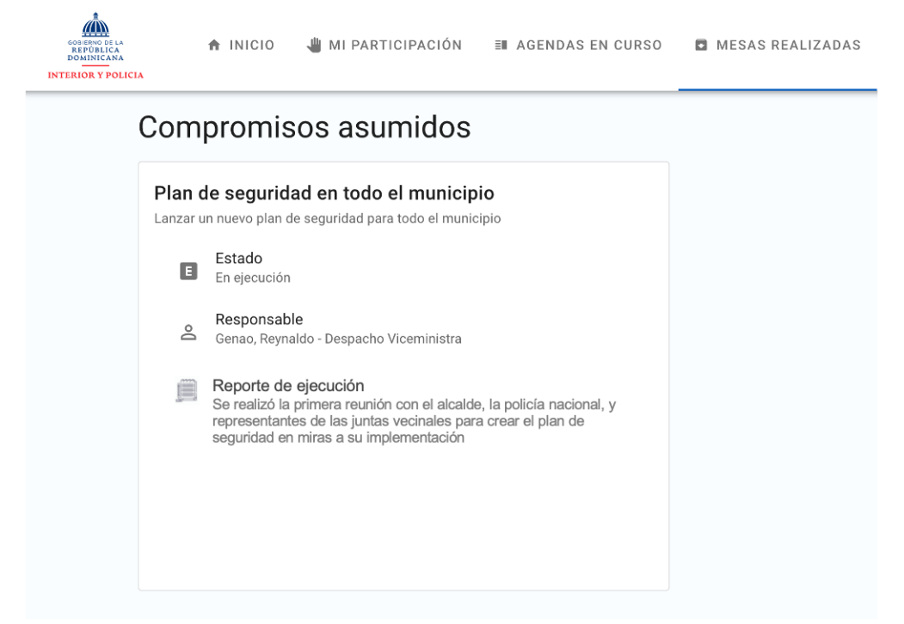Viewport: 904px width, 624px height.
Task: Open the MI PARTICIPACIÓN tab
Action: (384, 45)
